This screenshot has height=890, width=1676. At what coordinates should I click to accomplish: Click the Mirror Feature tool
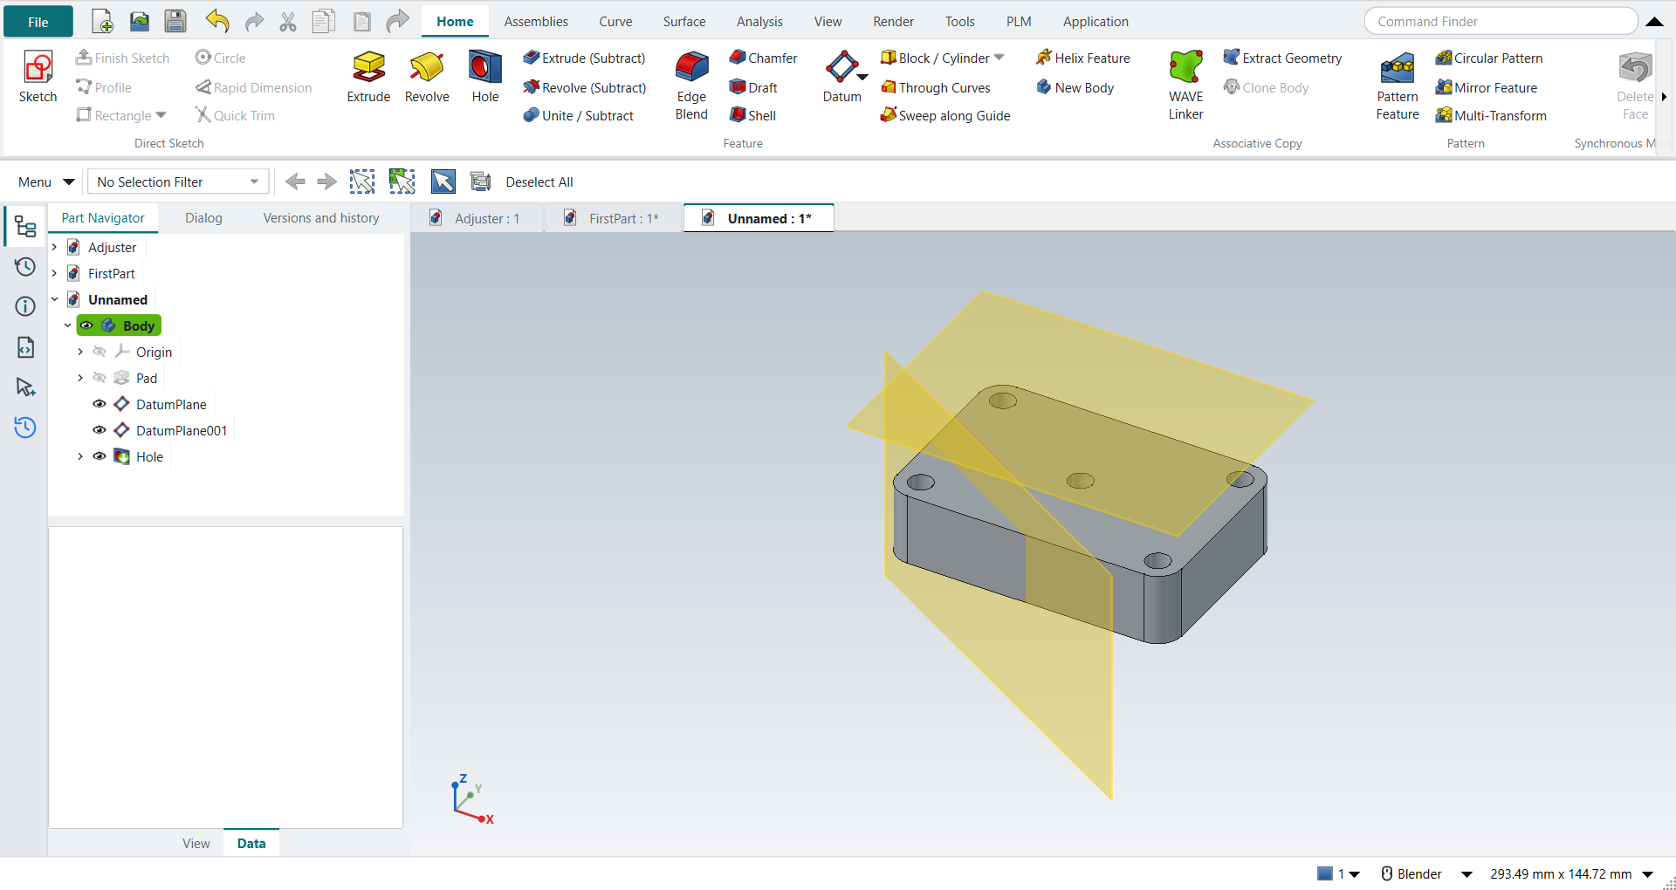point(1487,87)
